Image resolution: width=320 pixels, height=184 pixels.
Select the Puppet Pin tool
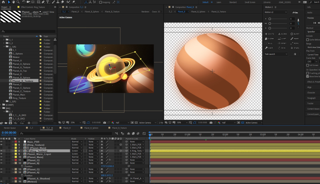pyautogui.click(x=74, y=2)
